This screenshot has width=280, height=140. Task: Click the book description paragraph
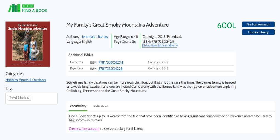(151, 87)
